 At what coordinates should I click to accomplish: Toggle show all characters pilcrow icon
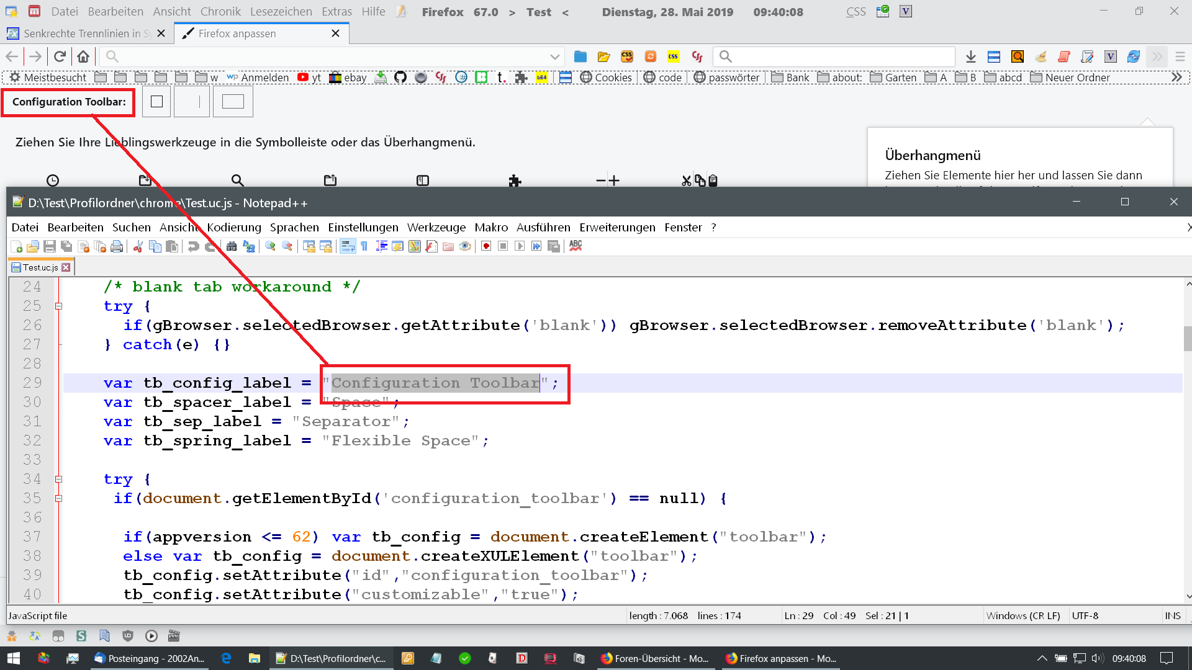[x=364, y=246]
